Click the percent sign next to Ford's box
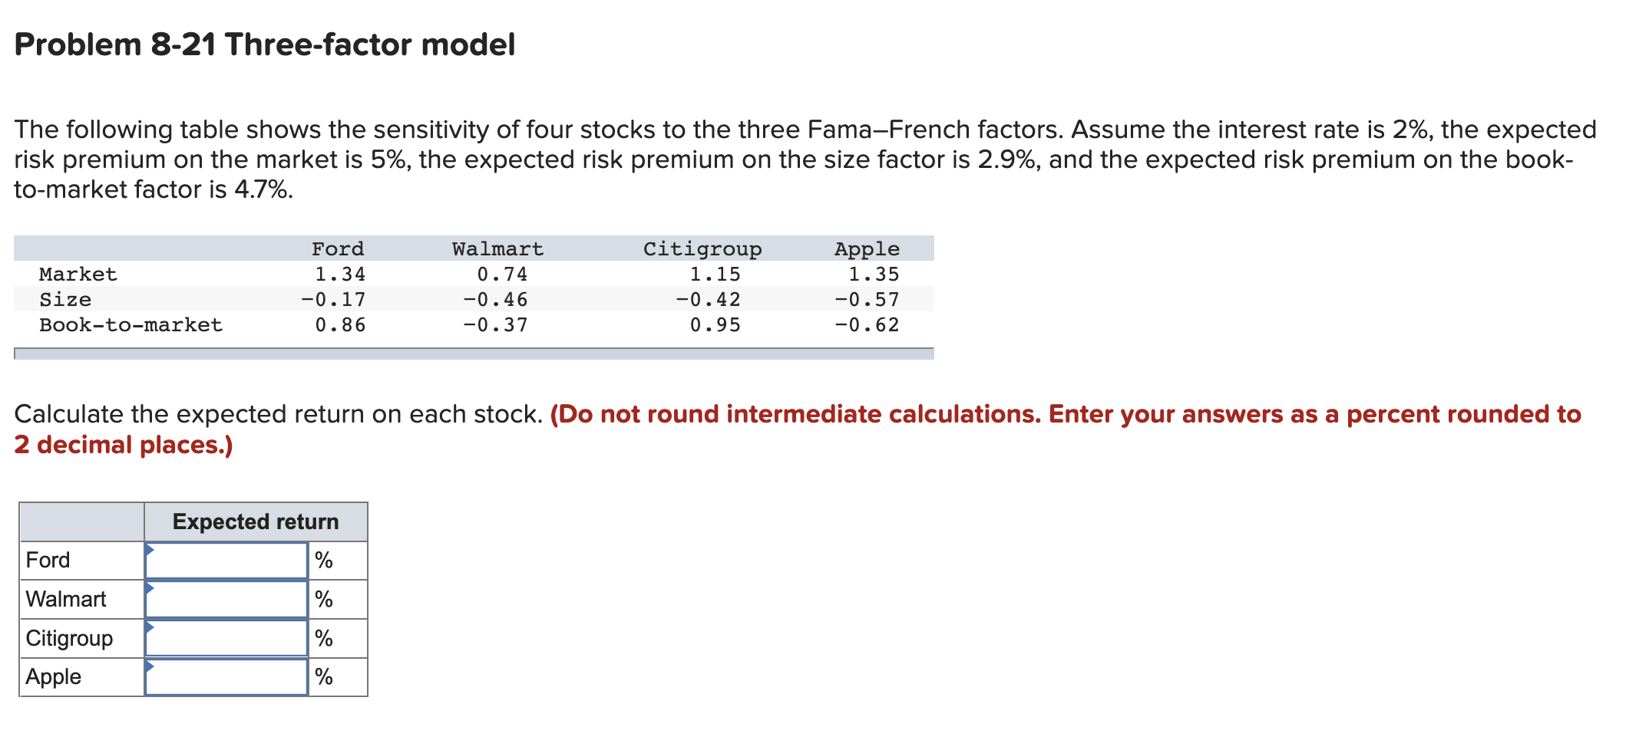This screenshot has height=750, width=1649. (324, 561)
